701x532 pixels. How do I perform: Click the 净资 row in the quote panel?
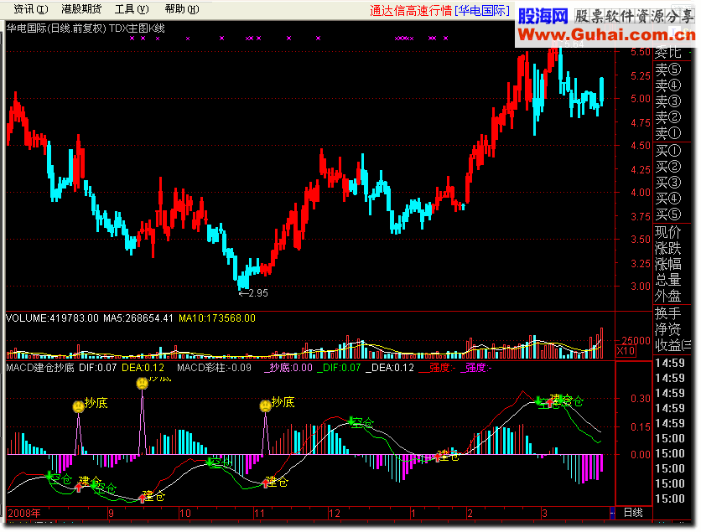pyautogui.click(x=668, y=329)
